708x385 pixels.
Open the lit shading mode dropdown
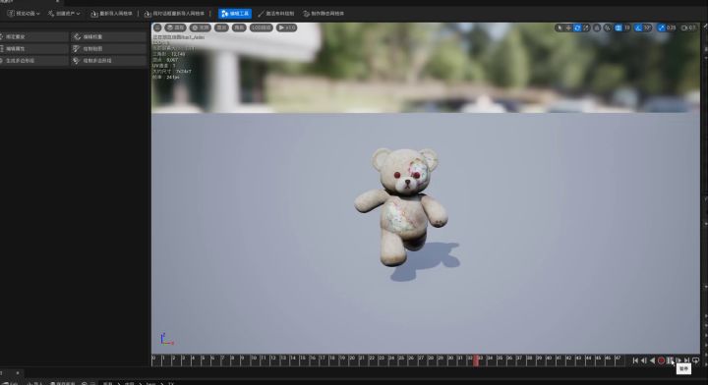[x=201, y=27]
